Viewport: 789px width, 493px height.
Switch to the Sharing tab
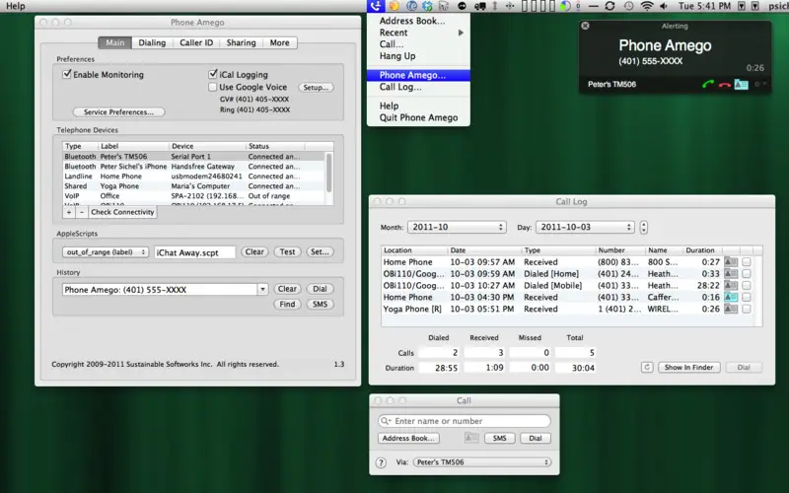click(x=241, y=42)
